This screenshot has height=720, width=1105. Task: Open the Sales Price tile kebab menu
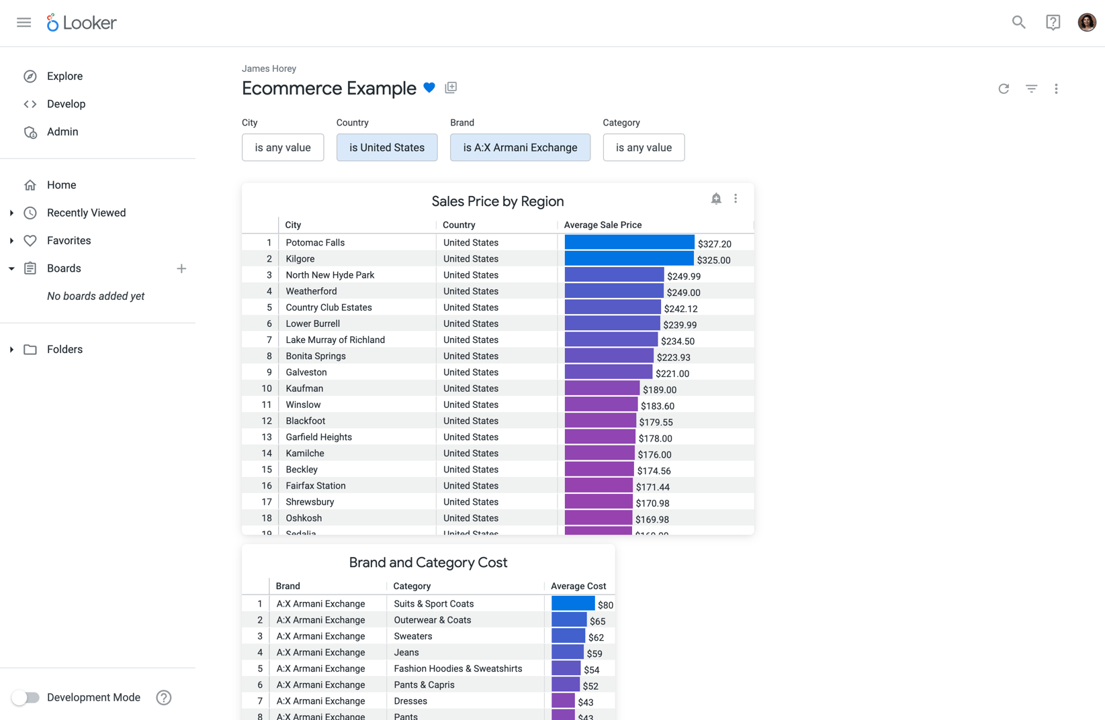[736, 199]
